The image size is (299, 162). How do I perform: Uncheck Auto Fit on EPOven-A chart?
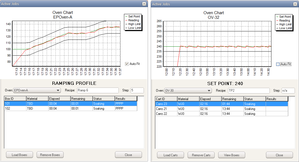click(x=127, y=64)
